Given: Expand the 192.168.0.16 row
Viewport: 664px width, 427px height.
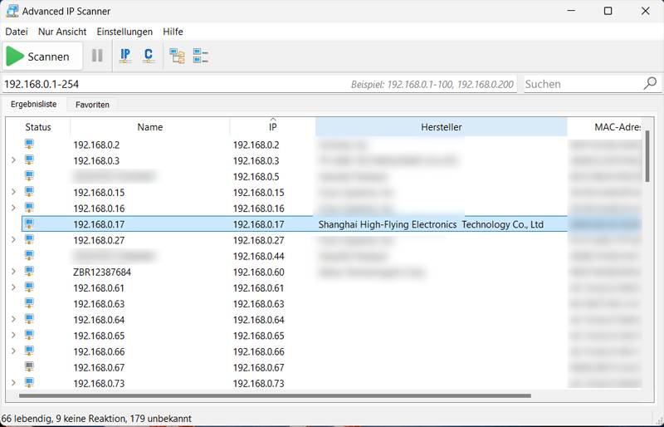Looking at the screenshot, I should click(13, 208).
